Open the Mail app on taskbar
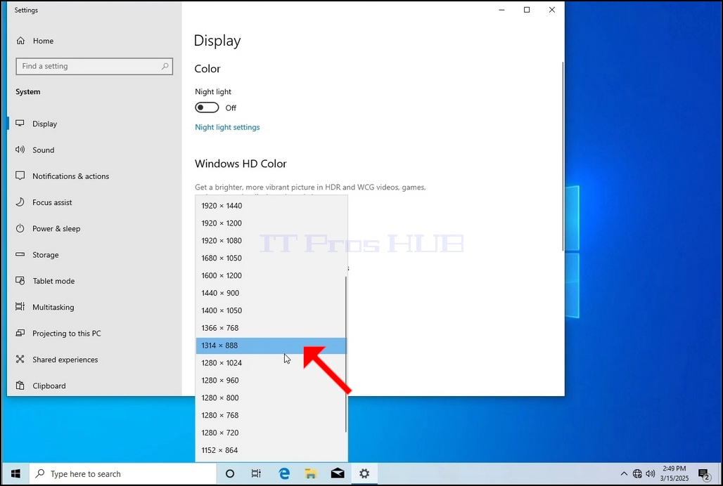723x486 pixels. [x=338, y=473]
